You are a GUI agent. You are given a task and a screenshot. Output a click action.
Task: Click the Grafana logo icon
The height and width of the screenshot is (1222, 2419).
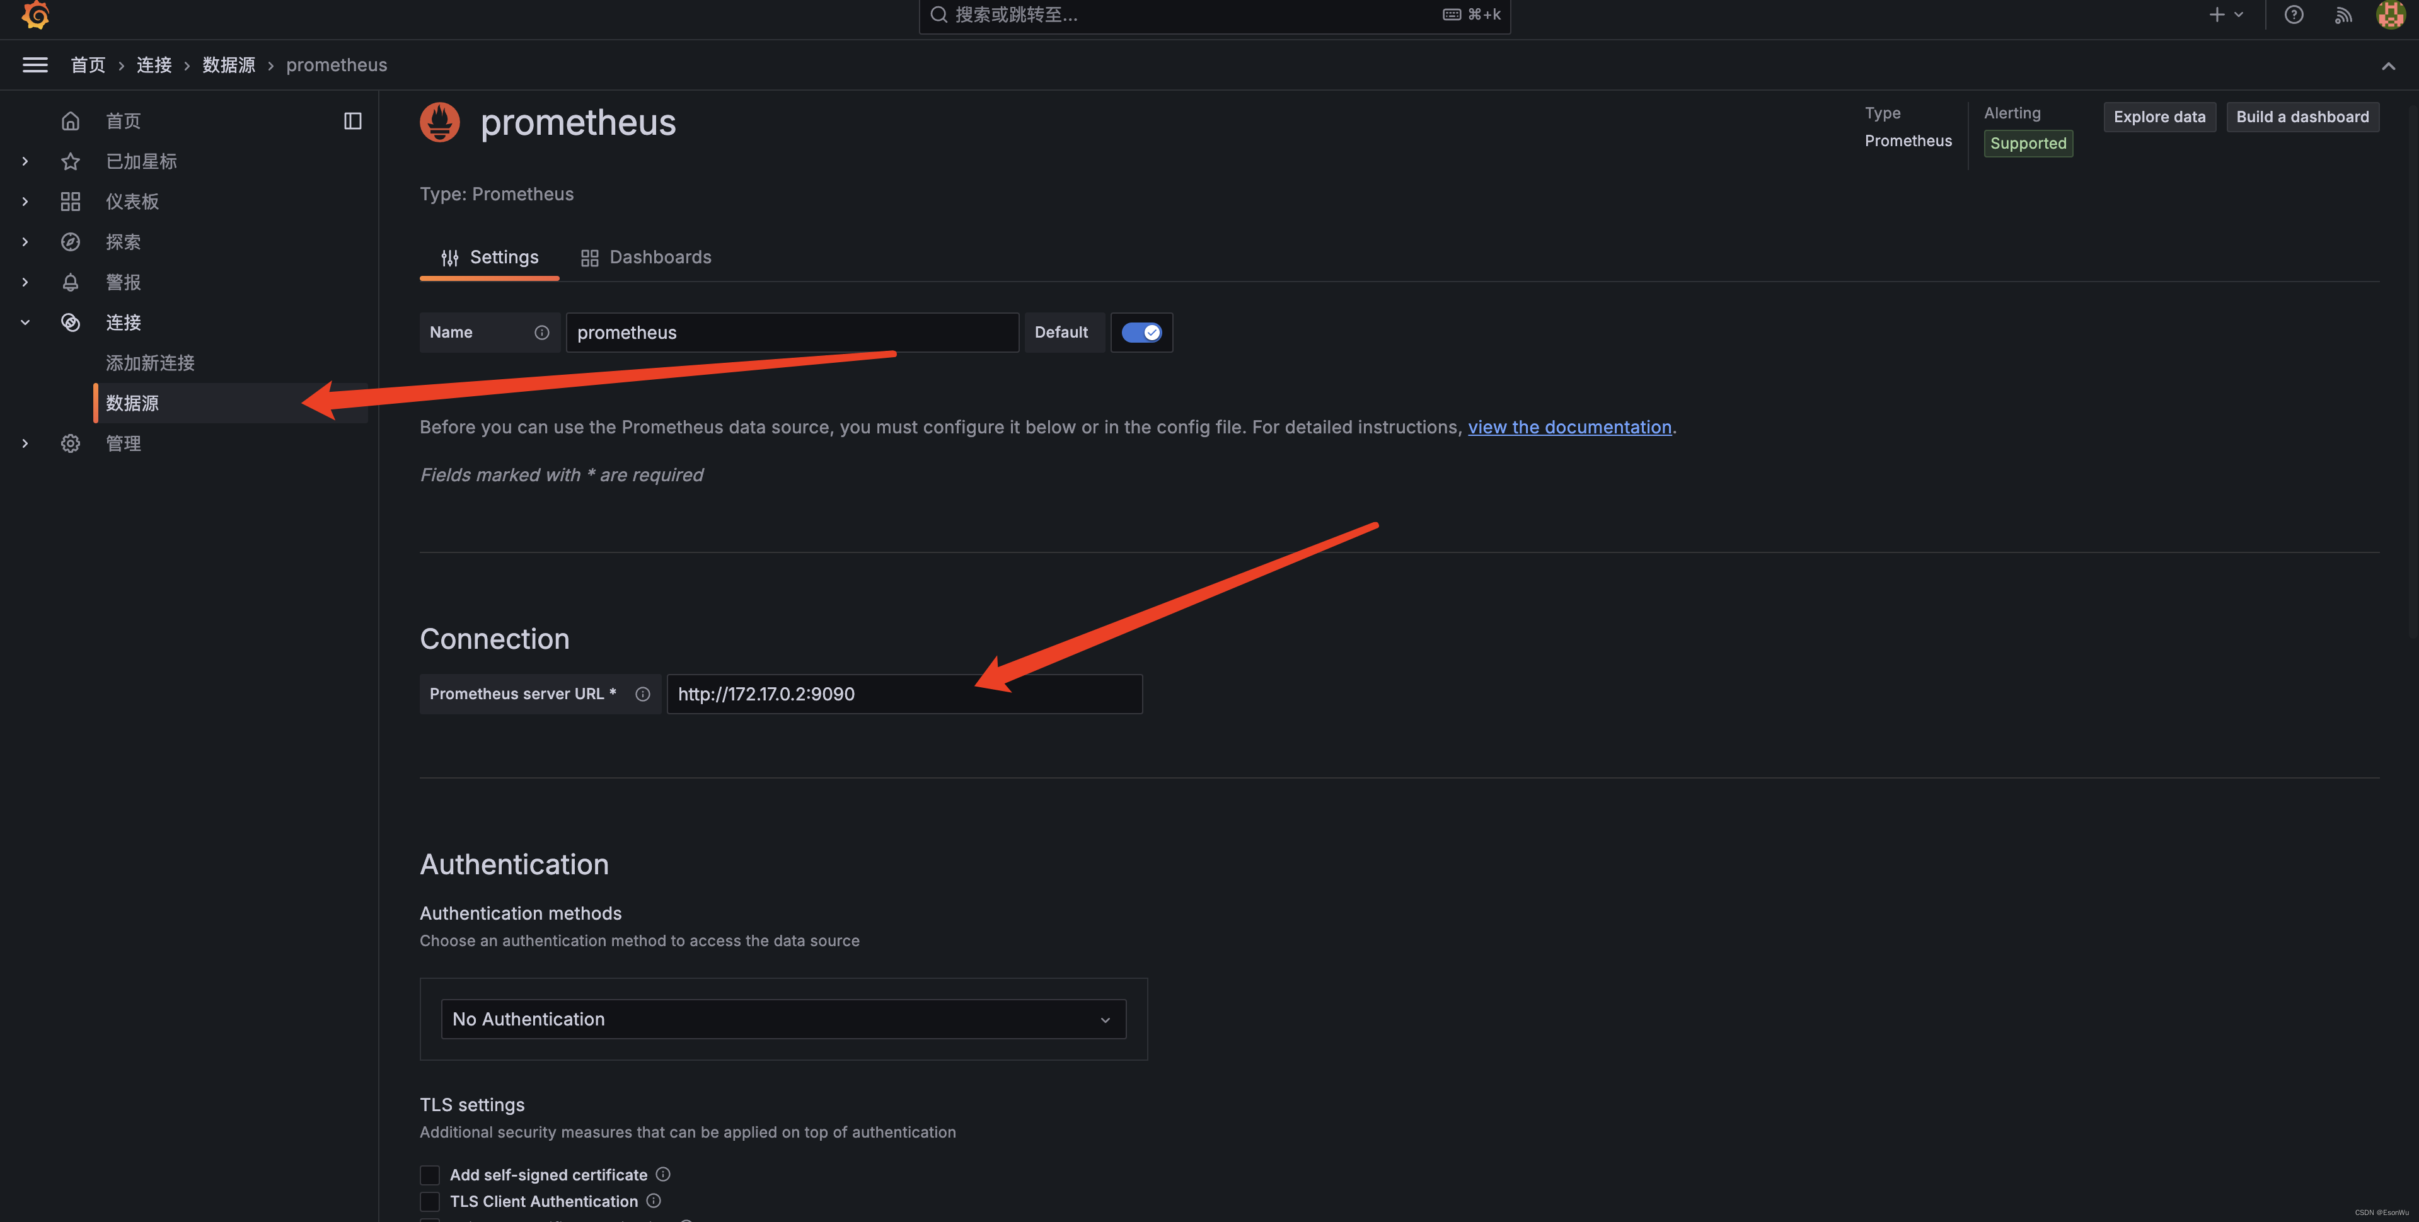36,15
